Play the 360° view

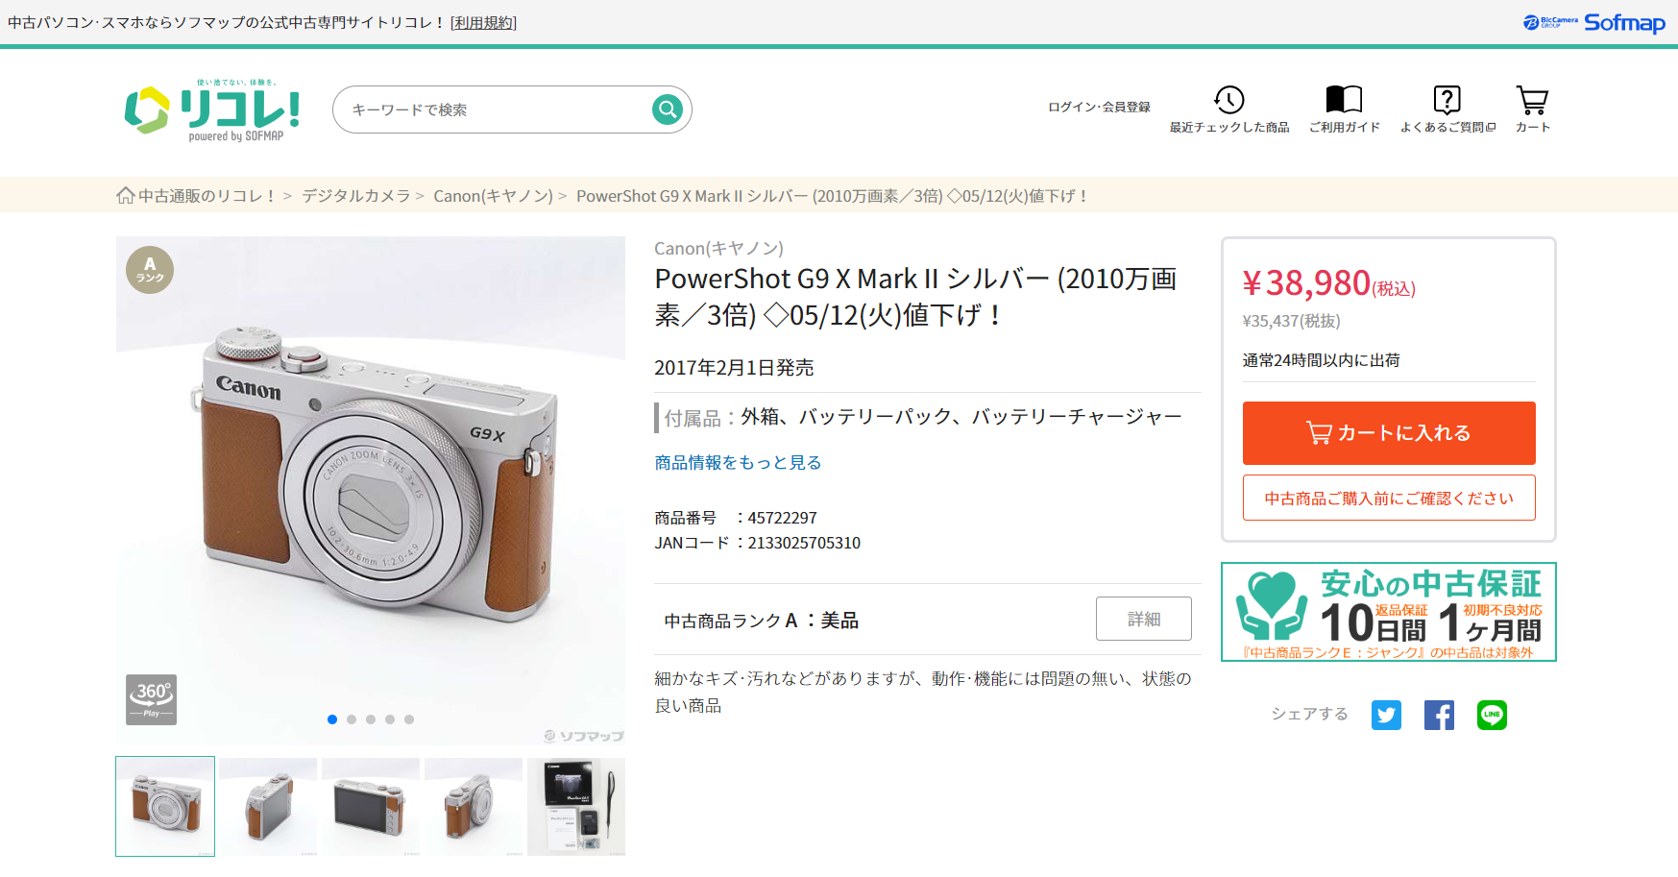pos(152,699)
